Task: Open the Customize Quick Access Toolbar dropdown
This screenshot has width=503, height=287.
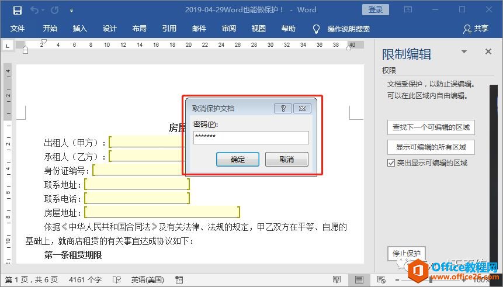Action: pyautogui.click(x=71, y=10)
